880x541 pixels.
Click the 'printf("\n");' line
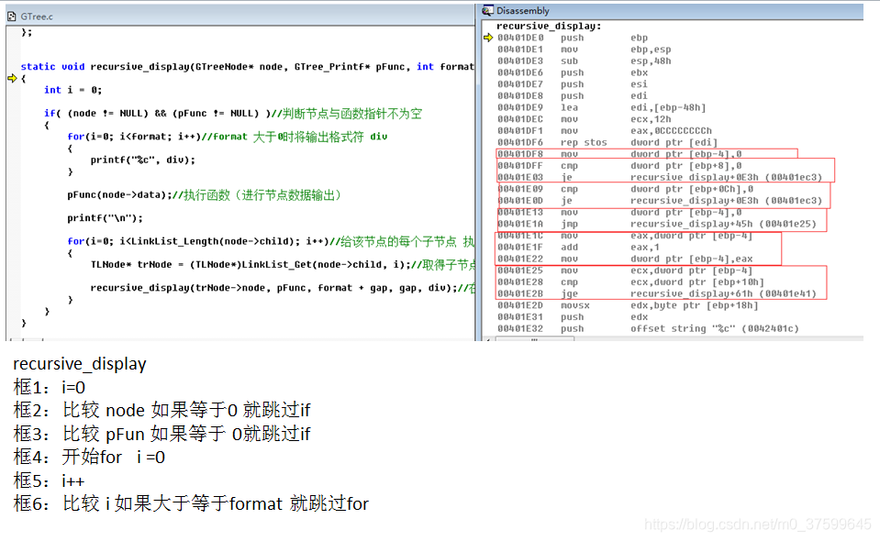pos(105,218)
